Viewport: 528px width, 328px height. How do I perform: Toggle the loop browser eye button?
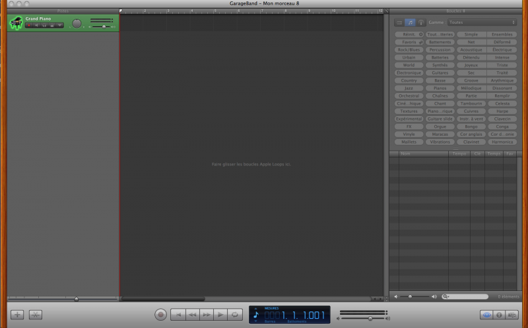[x=486, y=315]
